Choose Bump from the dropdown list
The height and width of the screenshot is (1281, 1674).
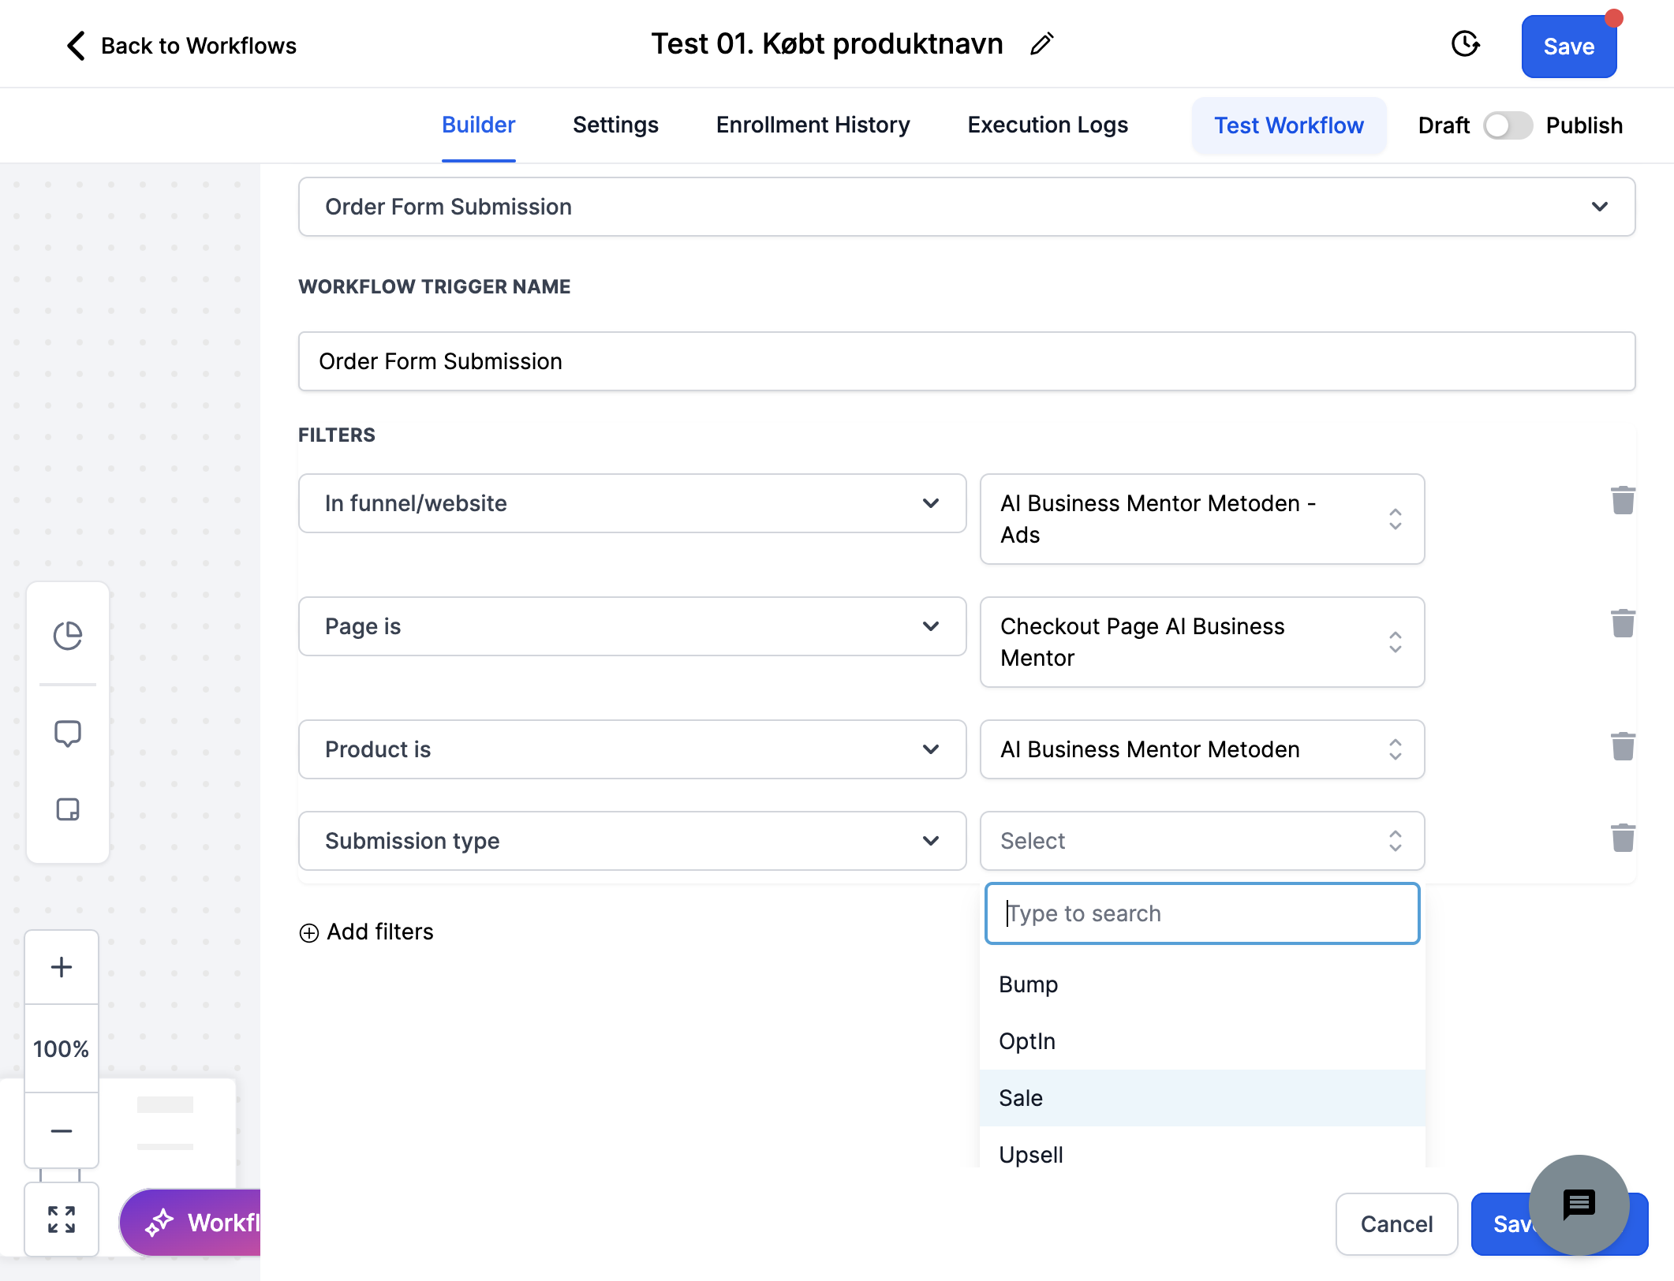[x=1202, y=984]
